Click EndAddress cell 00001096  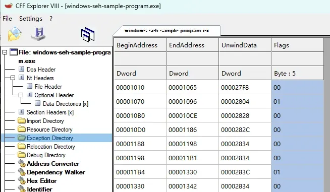[x=192, y=101]
